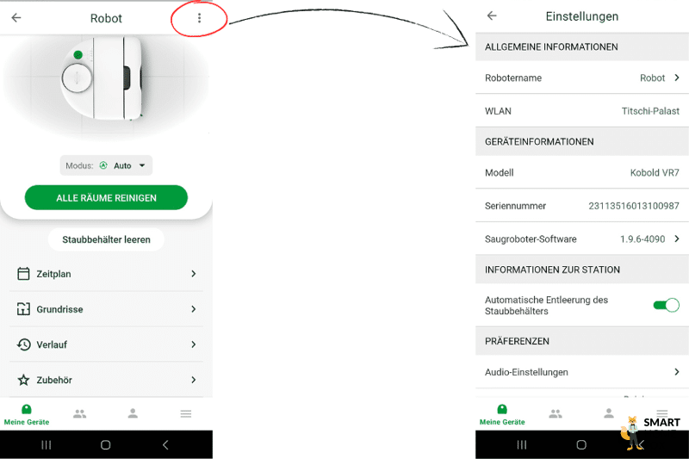This screenshot has height=459, width=689.
Task: Tap Staubbehälter leeren button
Action: 106,239
